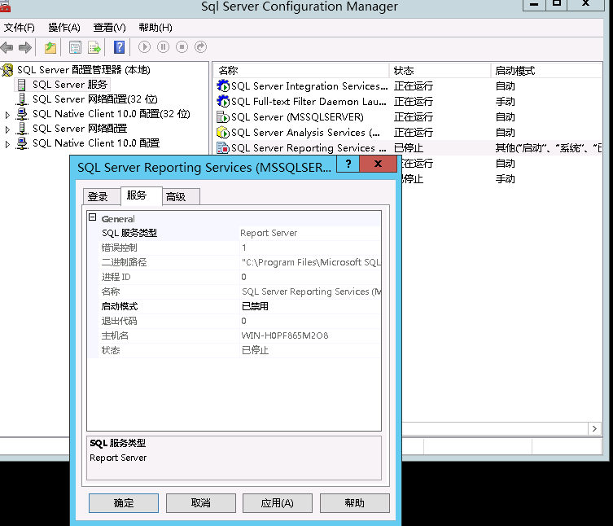Click the SQL Native Client 10.0 配置 icon

22,143
